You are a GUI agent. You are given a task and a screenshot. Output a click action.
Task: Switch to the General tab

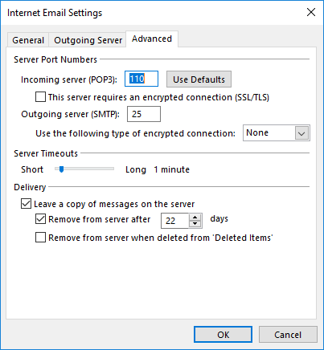point(28,40)
